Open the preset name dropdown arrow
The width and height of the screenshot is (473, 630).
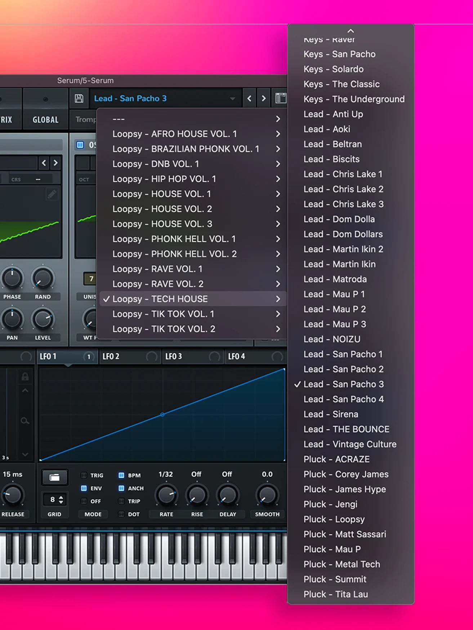coord(233,99)
